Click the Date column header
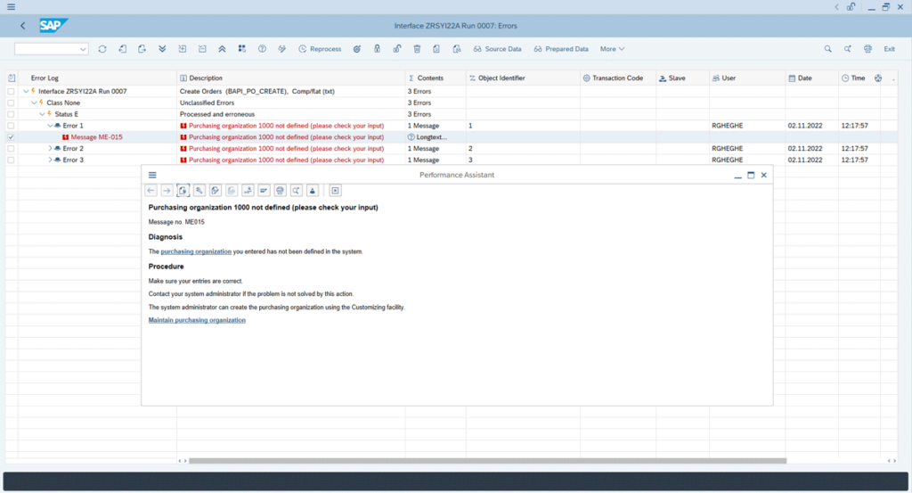The image size is (912, 493). (x=811, y=78)
